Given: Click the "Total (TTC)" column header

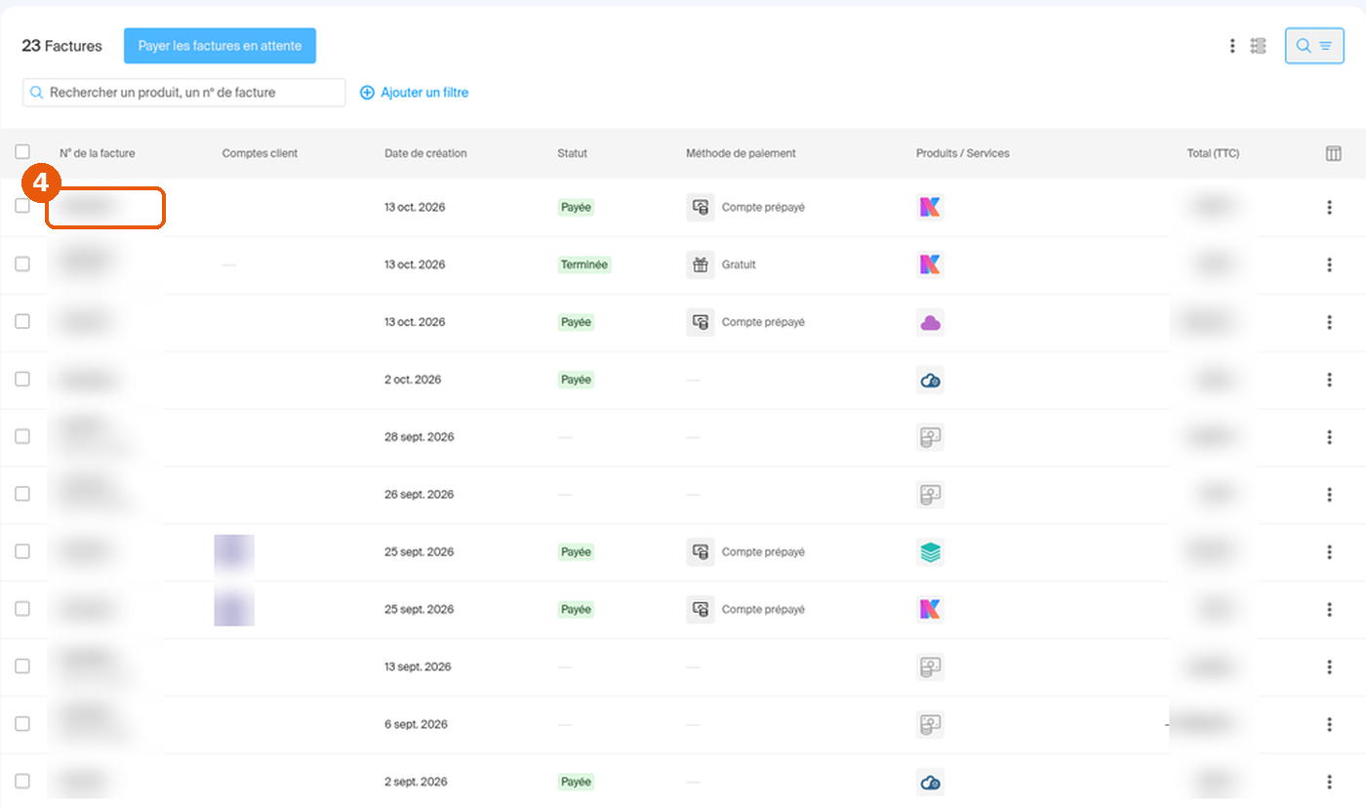Looking at the screenshot, I should pyautogui.click(x=1213, y=153).
